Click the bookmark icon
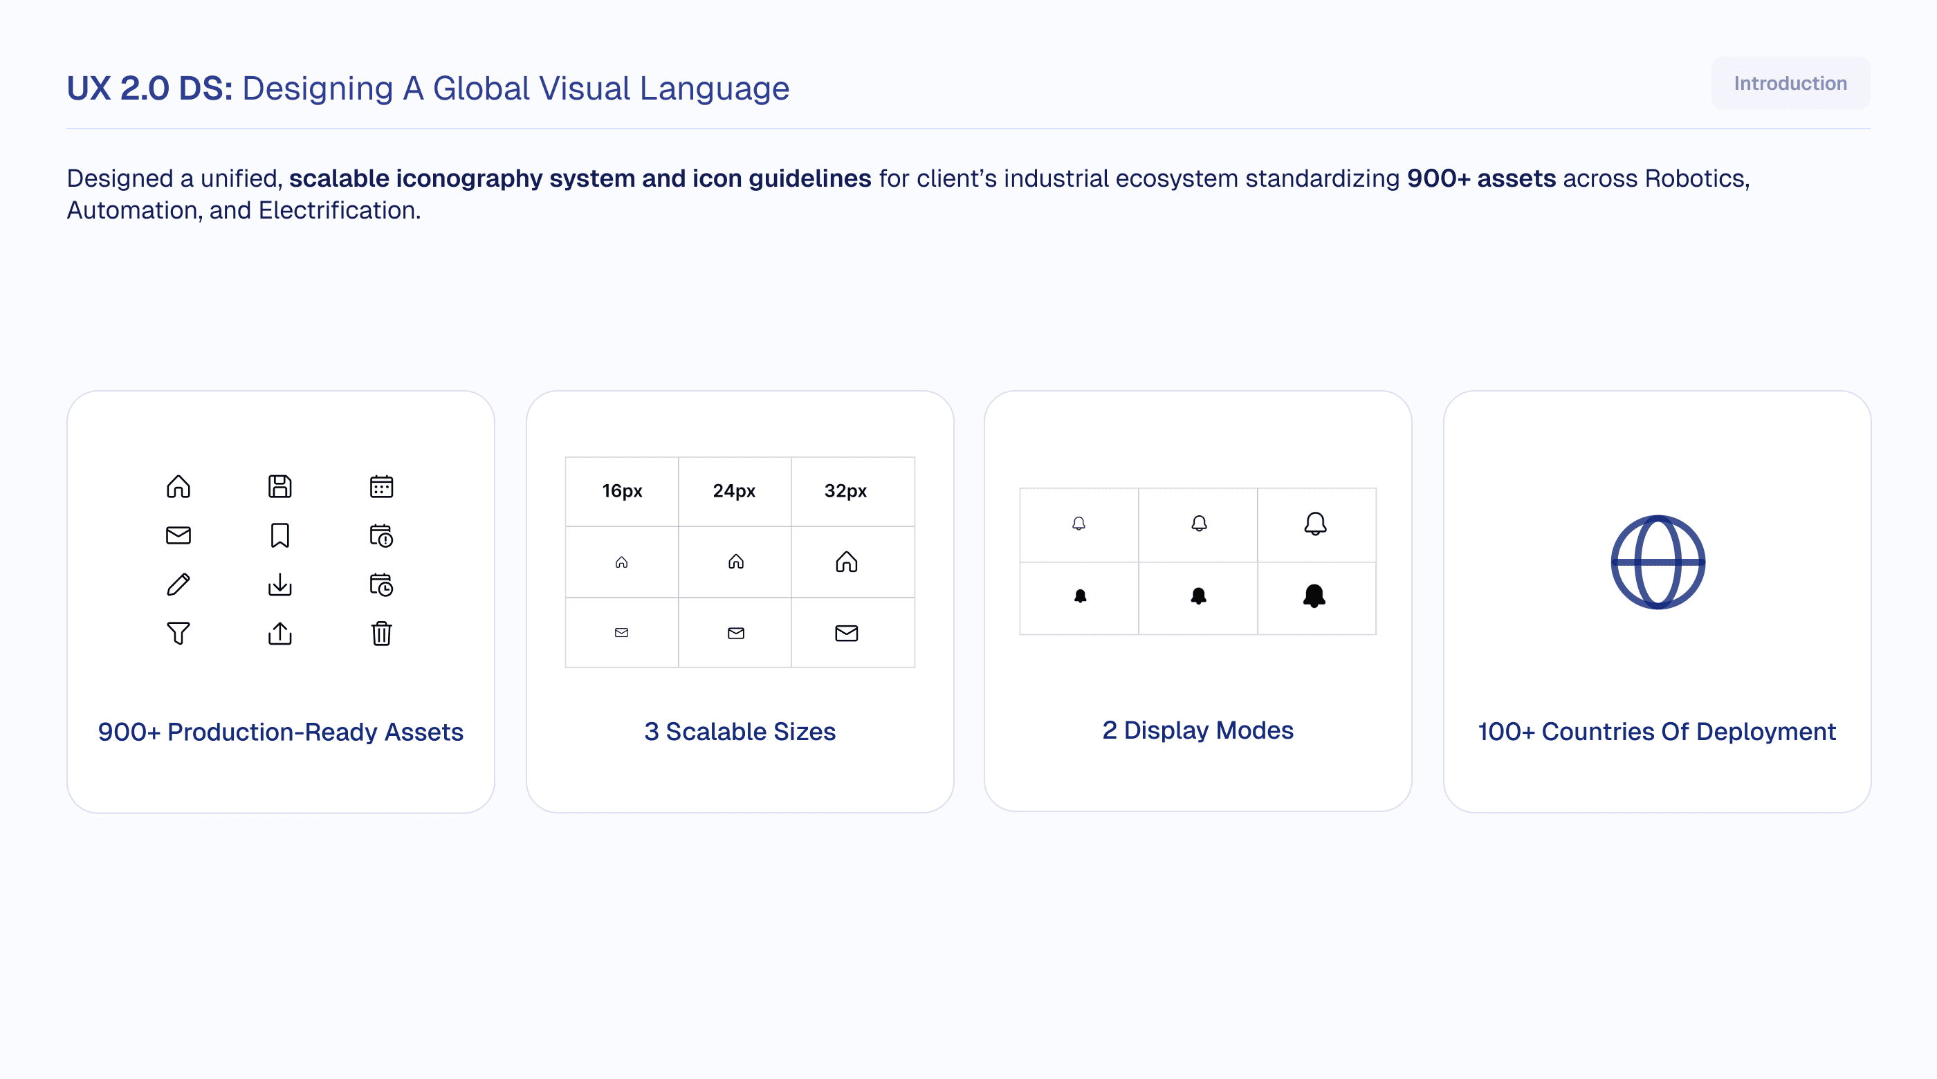 [x=279, y=535]
